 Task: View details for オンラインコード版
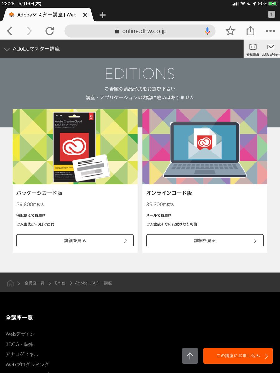click(x=205, y=241)
